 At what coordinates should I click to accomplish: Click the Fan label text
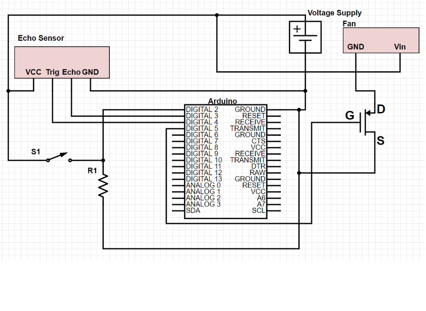pyautogui.click(x=349, y=24)
